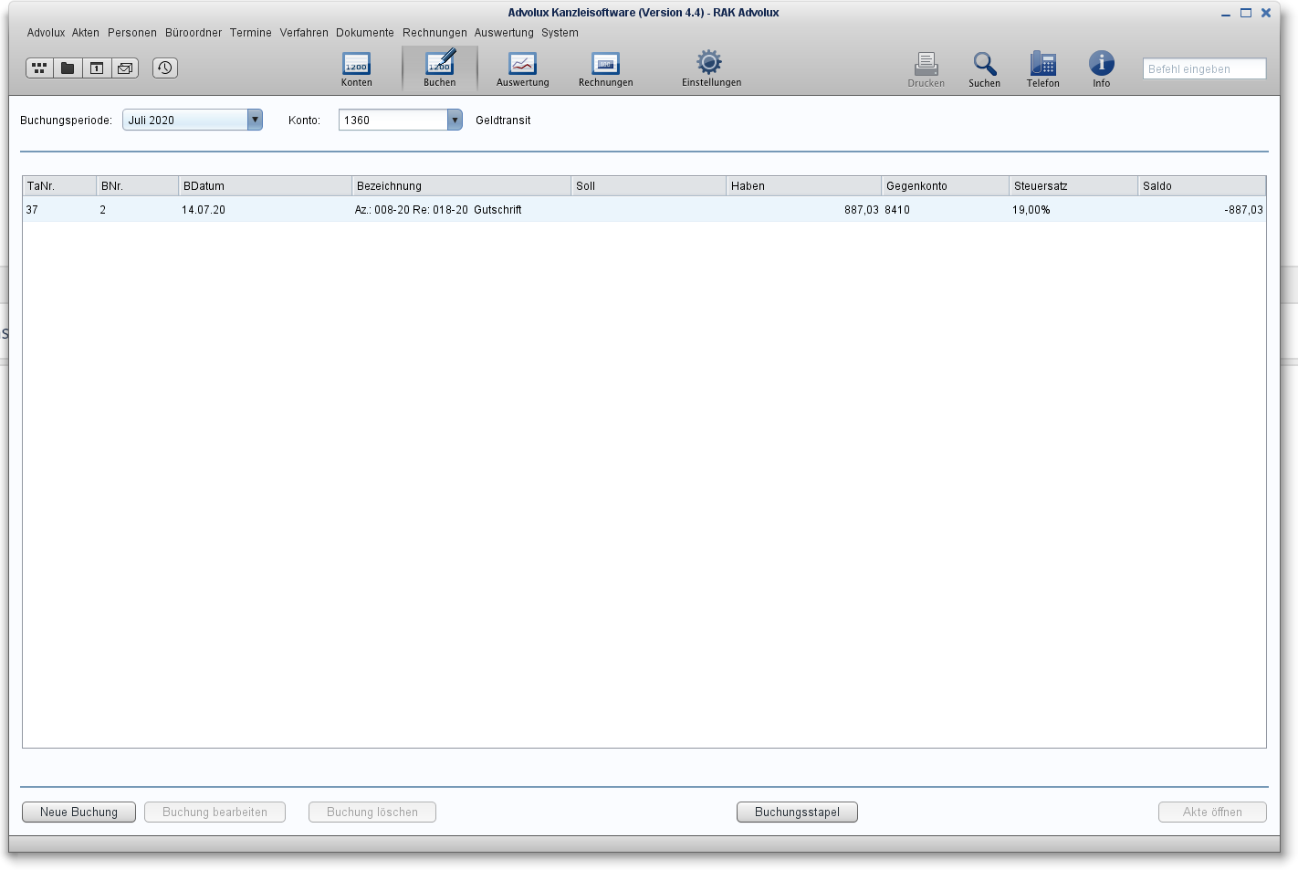Click the Drucken printer icon
The height and width of the screenshot is (870, 1298).
pyautogui.click(x=926, y=69)
